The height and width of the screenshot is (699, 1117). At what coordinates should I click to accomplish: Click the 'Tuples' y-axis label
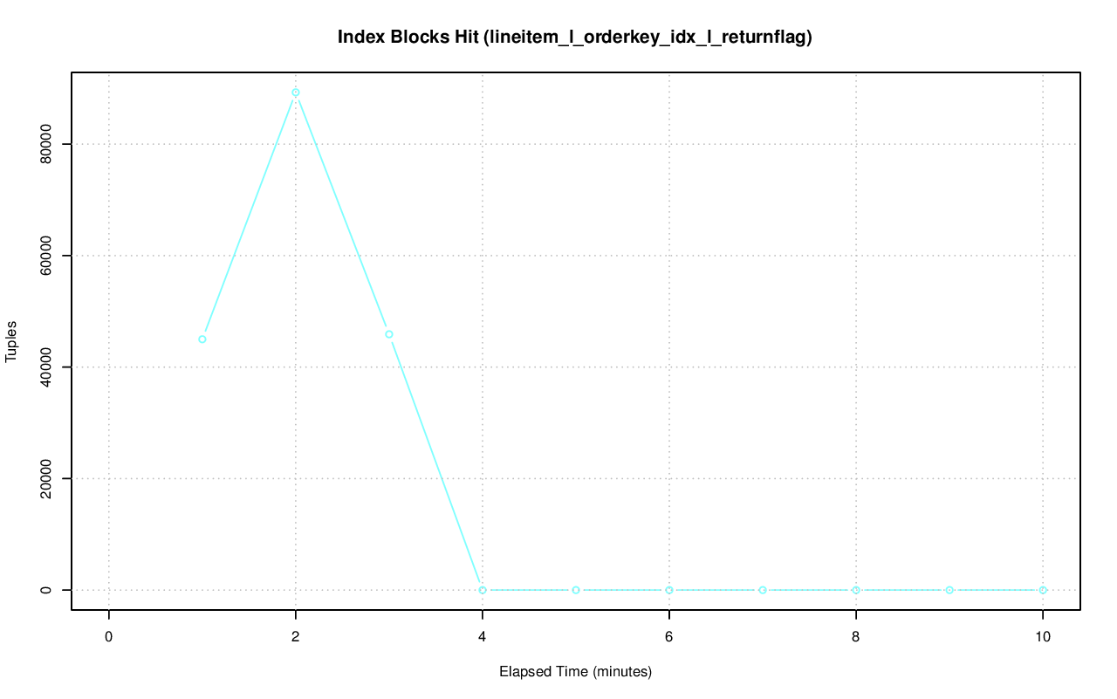(12, 340)
